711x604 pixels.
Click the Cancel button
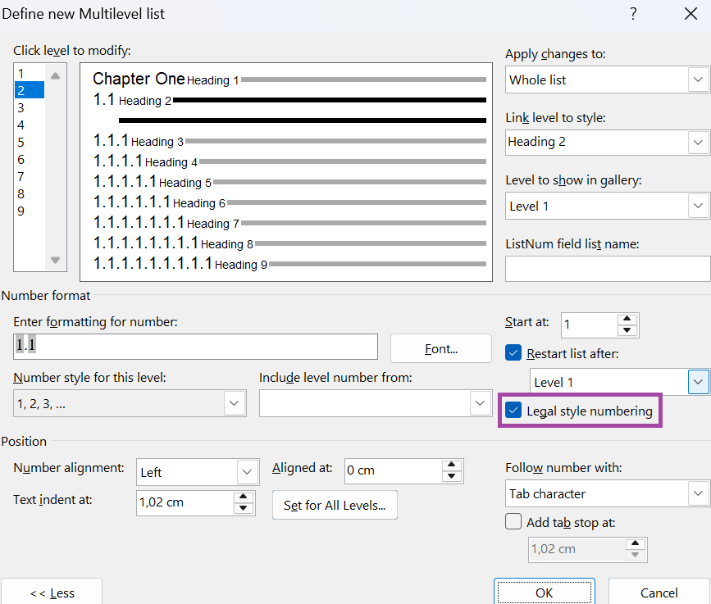[x=659, y=593]
